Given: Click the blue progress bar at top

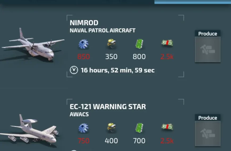Looking at the screenshot, I should tap(192, 2).
